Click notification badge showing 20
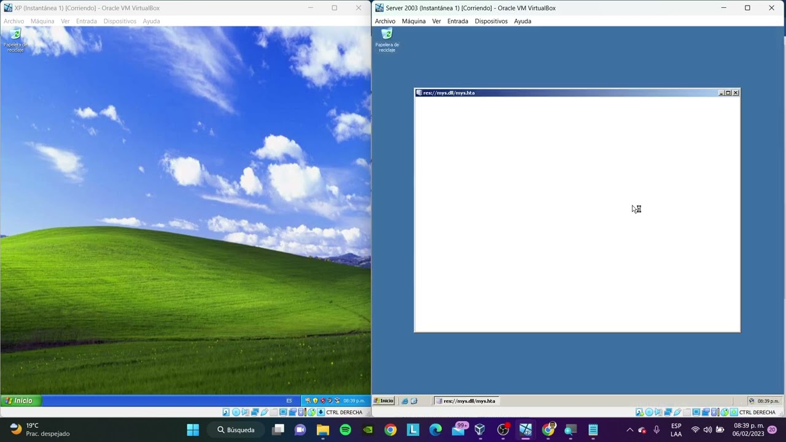This screenshot has height=442, width=786. 772,430
